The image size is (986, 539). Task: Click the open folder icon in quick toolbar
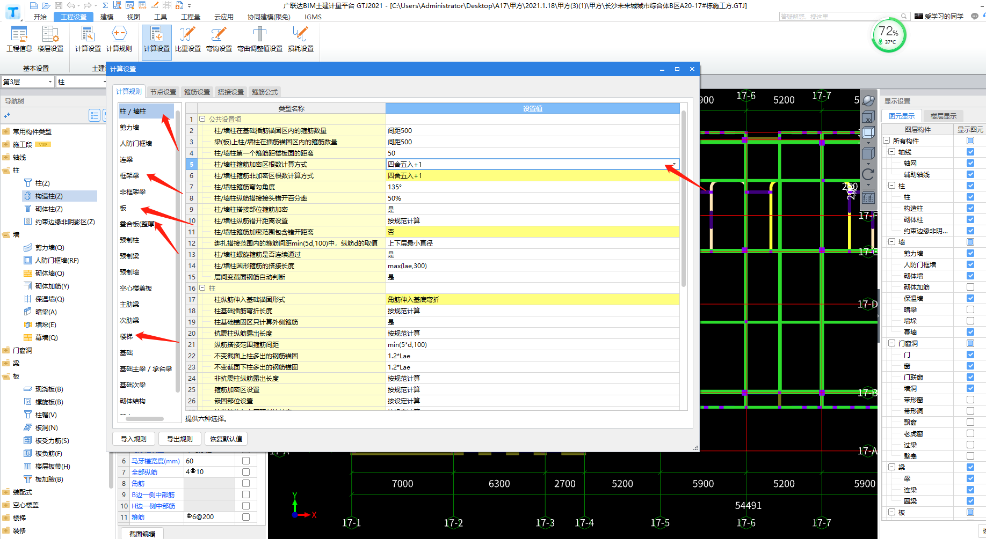point(46,5)
